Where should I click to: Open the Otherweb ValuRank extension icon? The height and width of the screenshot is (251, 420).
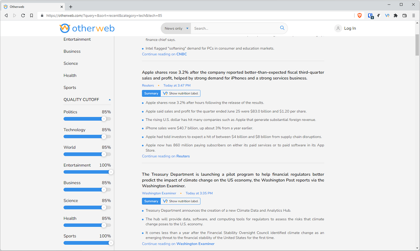point(387,16)
